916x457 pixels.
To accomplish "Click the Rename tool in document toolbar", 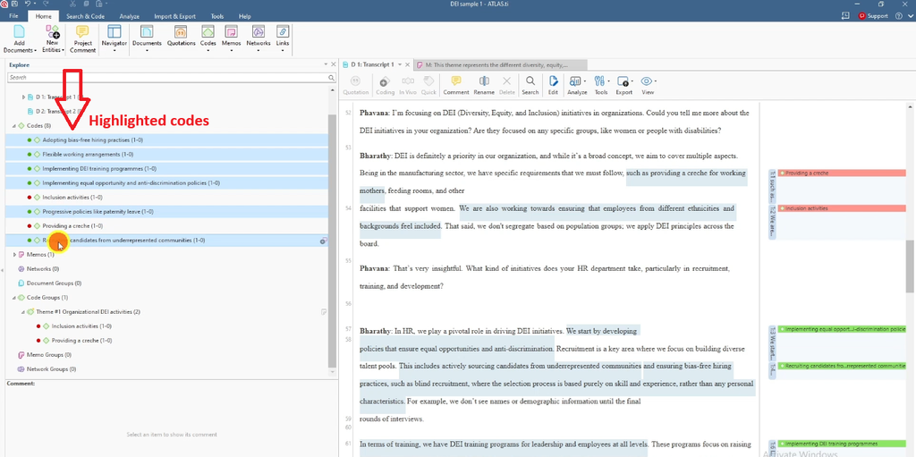I will pyautogui.click(x=484, y=85).
